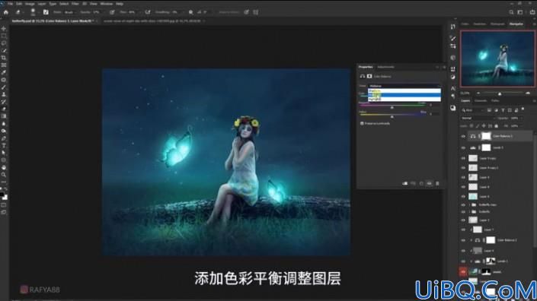537x301 pixels.
Task: Click the Color Balance adjustment icon in Properties
Action: (x=363, y=76)
